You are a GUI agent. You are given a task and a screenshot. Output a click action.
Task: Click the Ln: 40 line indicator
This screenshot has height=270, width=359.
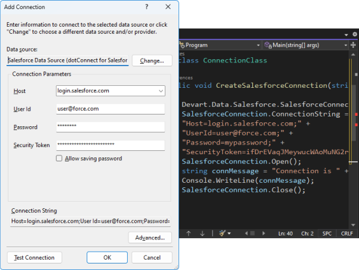pos(285,234)
